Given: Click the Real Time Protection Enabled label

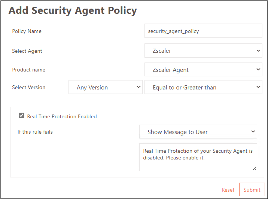Looking at the screenshot, I should pyautogui.click(x=62, y=116).
